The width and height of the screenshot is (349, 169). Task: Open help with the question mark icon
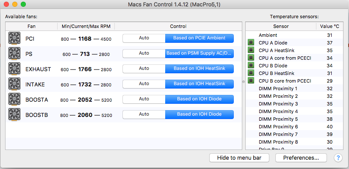(338, 158)
